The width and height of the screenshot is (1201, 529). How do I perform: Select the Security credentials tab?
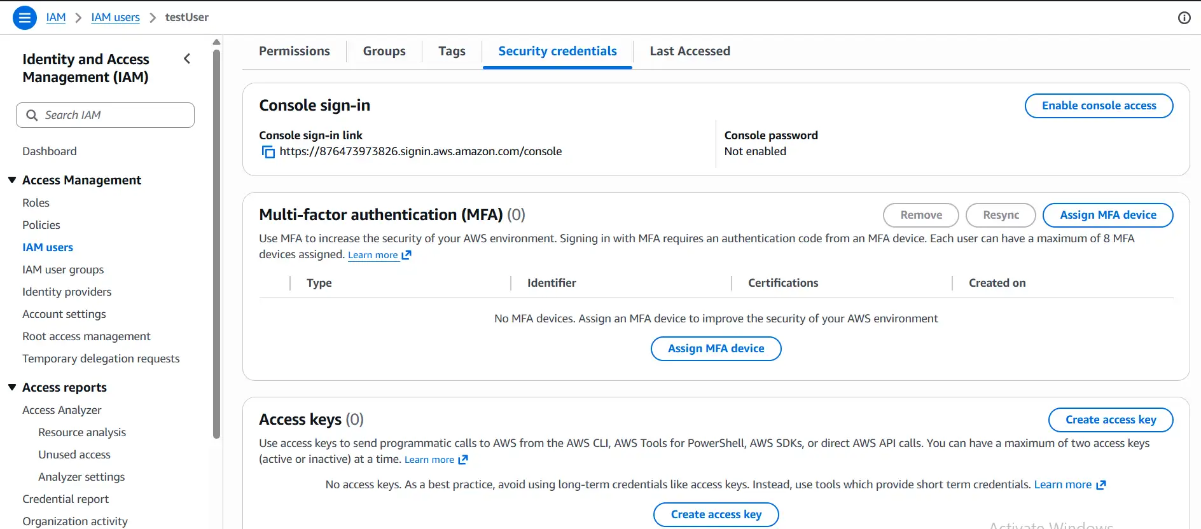point(558,52)
